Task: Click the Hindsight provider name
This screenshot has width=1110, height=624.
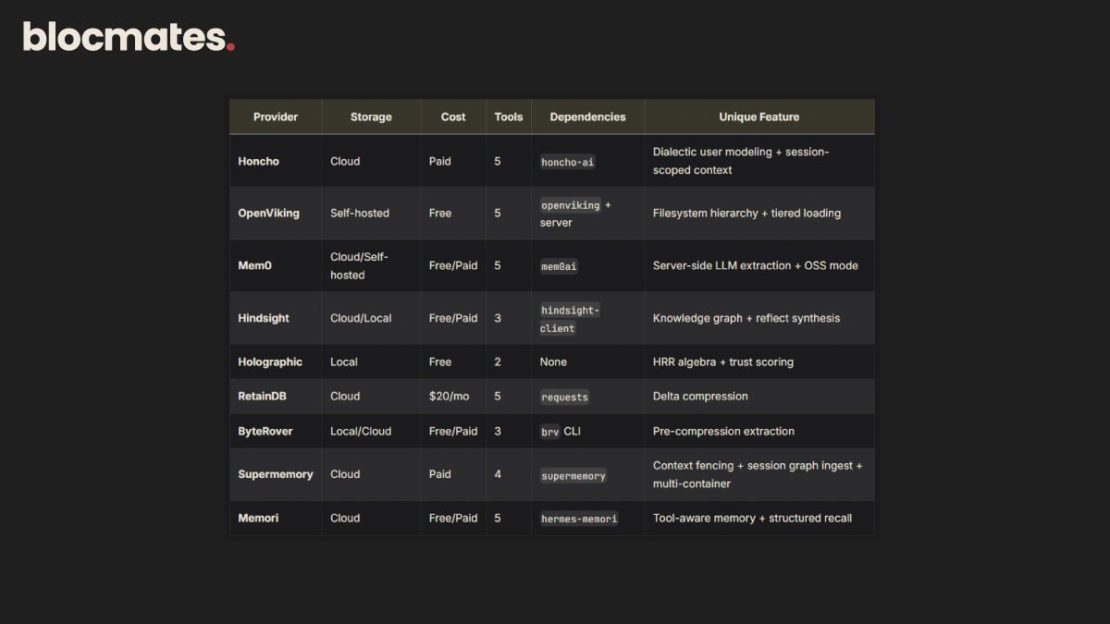Action: pyautogui.click(x=264, y=318)
